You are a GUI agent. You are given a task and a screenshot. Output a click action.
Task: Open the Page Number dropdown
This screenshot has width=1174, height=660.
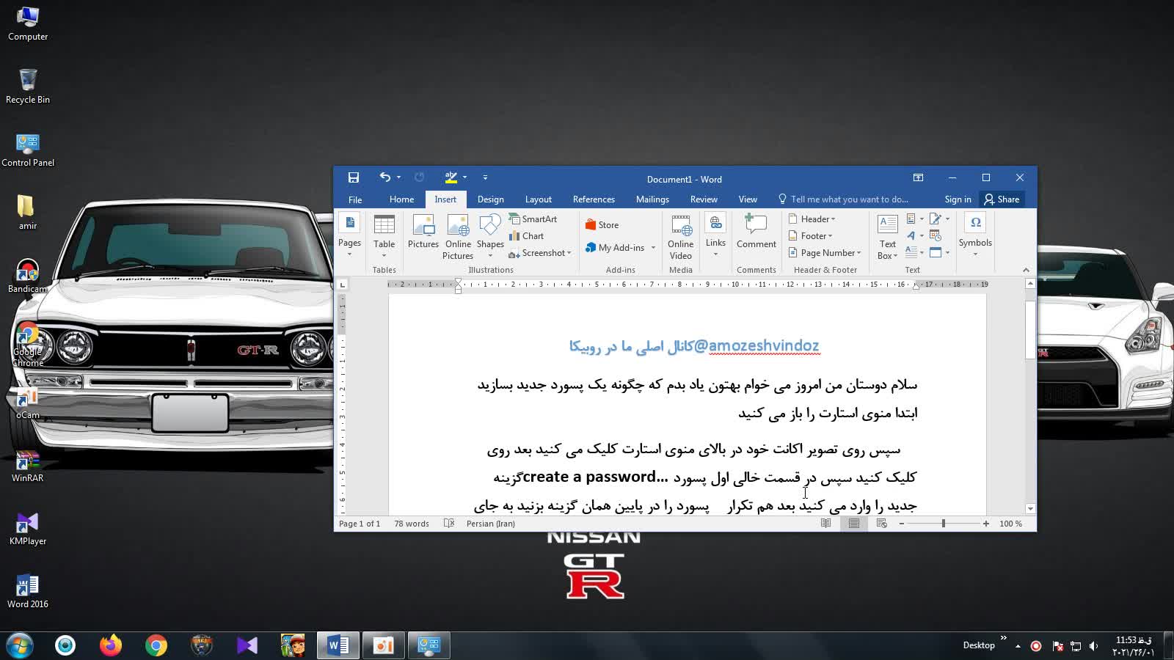tap(825, 253)
